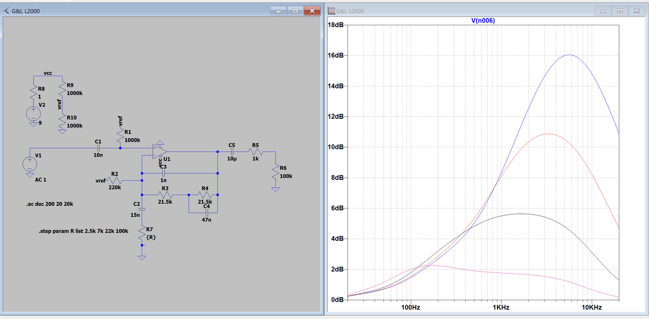Select the V1 AC voltage source symbol
649x319 pixels.
click(x=29, y=164)
